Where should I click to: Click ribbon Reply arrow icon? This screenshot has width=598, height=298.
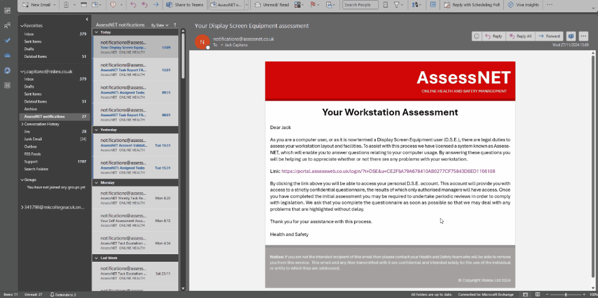click(x=133, y=5)
